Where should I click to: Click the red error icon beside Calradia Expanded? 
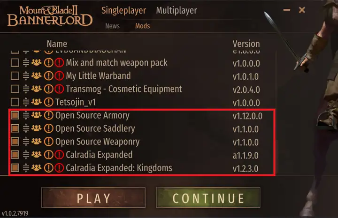(59, 155)
